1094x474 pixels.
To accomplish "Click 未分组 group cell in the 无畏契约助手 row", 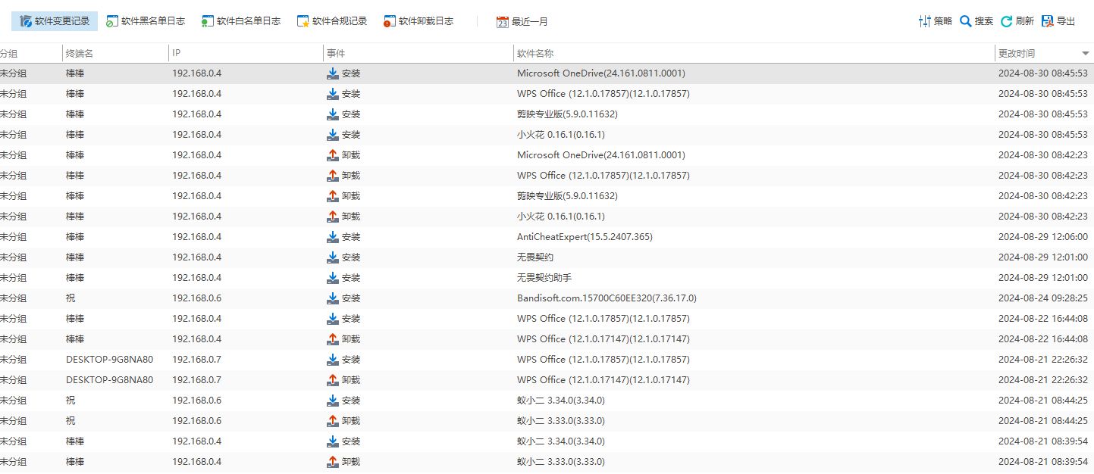I will pos(13,278).
